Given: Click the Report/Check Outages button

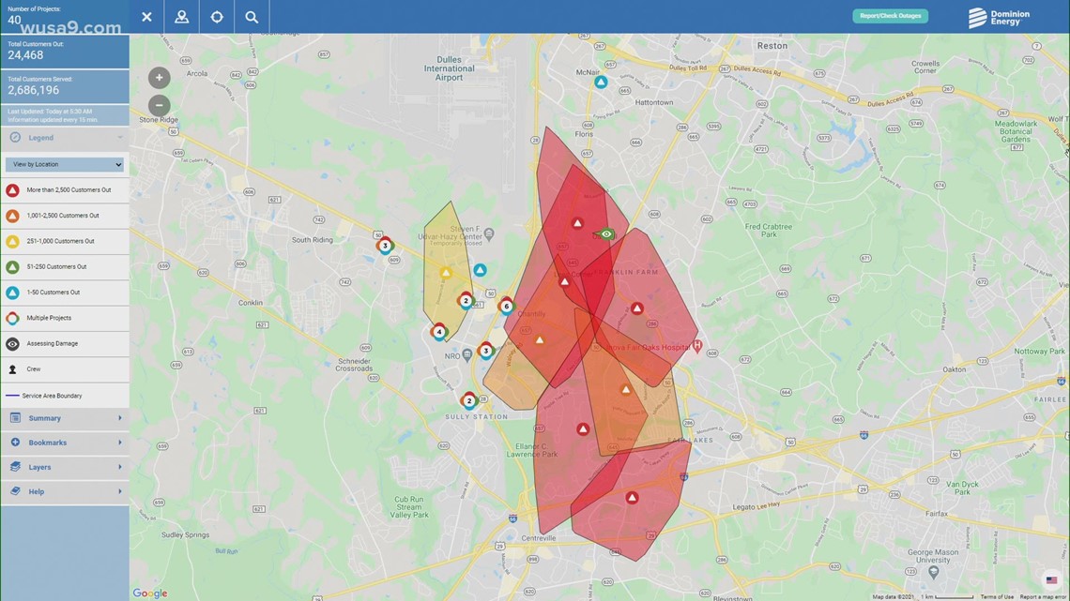Looking at the screenshot, I should (890, 15).
